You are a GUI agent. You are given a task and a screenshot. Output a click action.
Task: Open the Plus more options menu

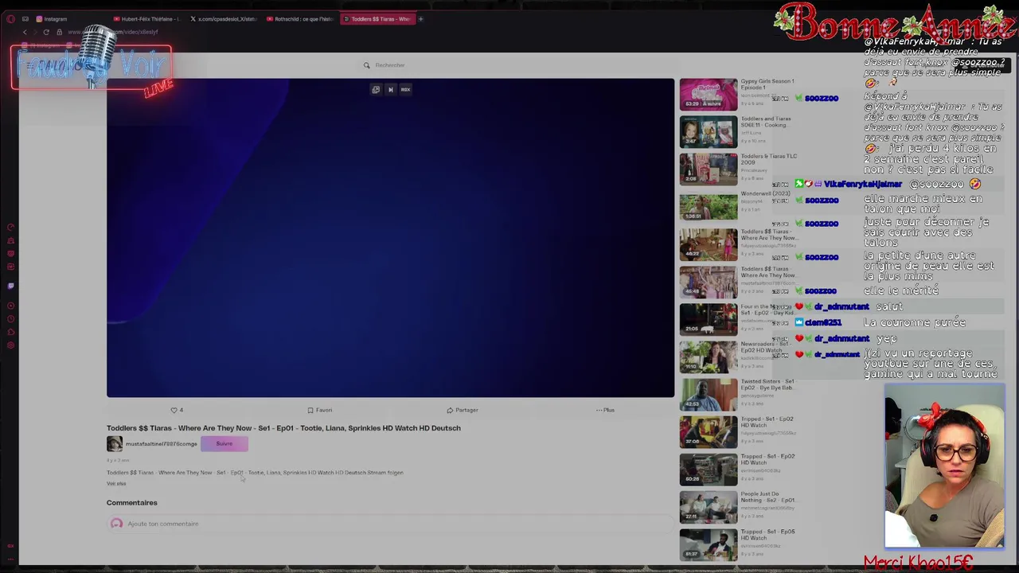pos(605,410)
